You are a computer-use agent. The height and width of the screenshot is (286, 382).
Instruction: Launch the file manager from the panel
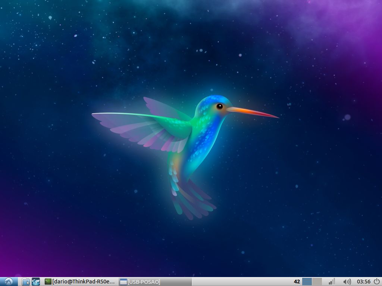pos(26,282)
